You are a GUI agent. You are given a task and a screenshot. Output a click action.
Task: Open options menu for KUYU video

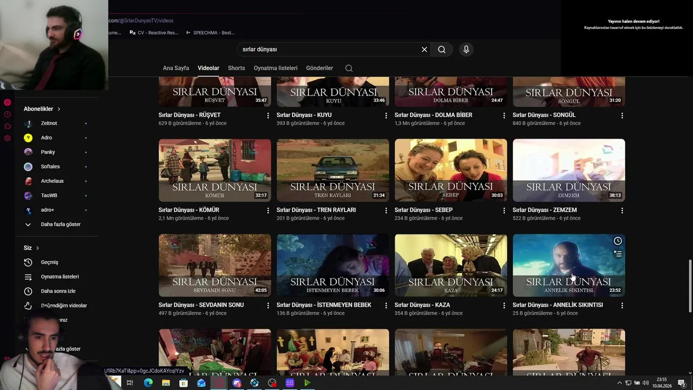tap(386, 115)
